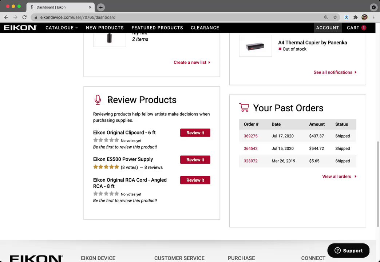Screen dimensions: 380x262
Task: Select the Jul 15, 2020 date cell
Action: 282,148
